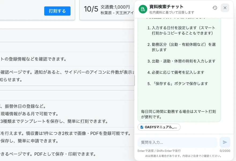The image size is (236, 161).
Task: Click the 10/5 date card
Action: 107,10
